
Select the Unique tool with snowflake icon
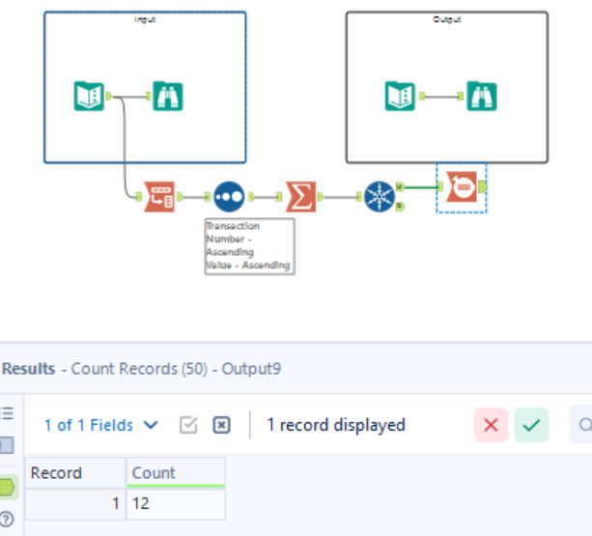(x=380, y=197)
